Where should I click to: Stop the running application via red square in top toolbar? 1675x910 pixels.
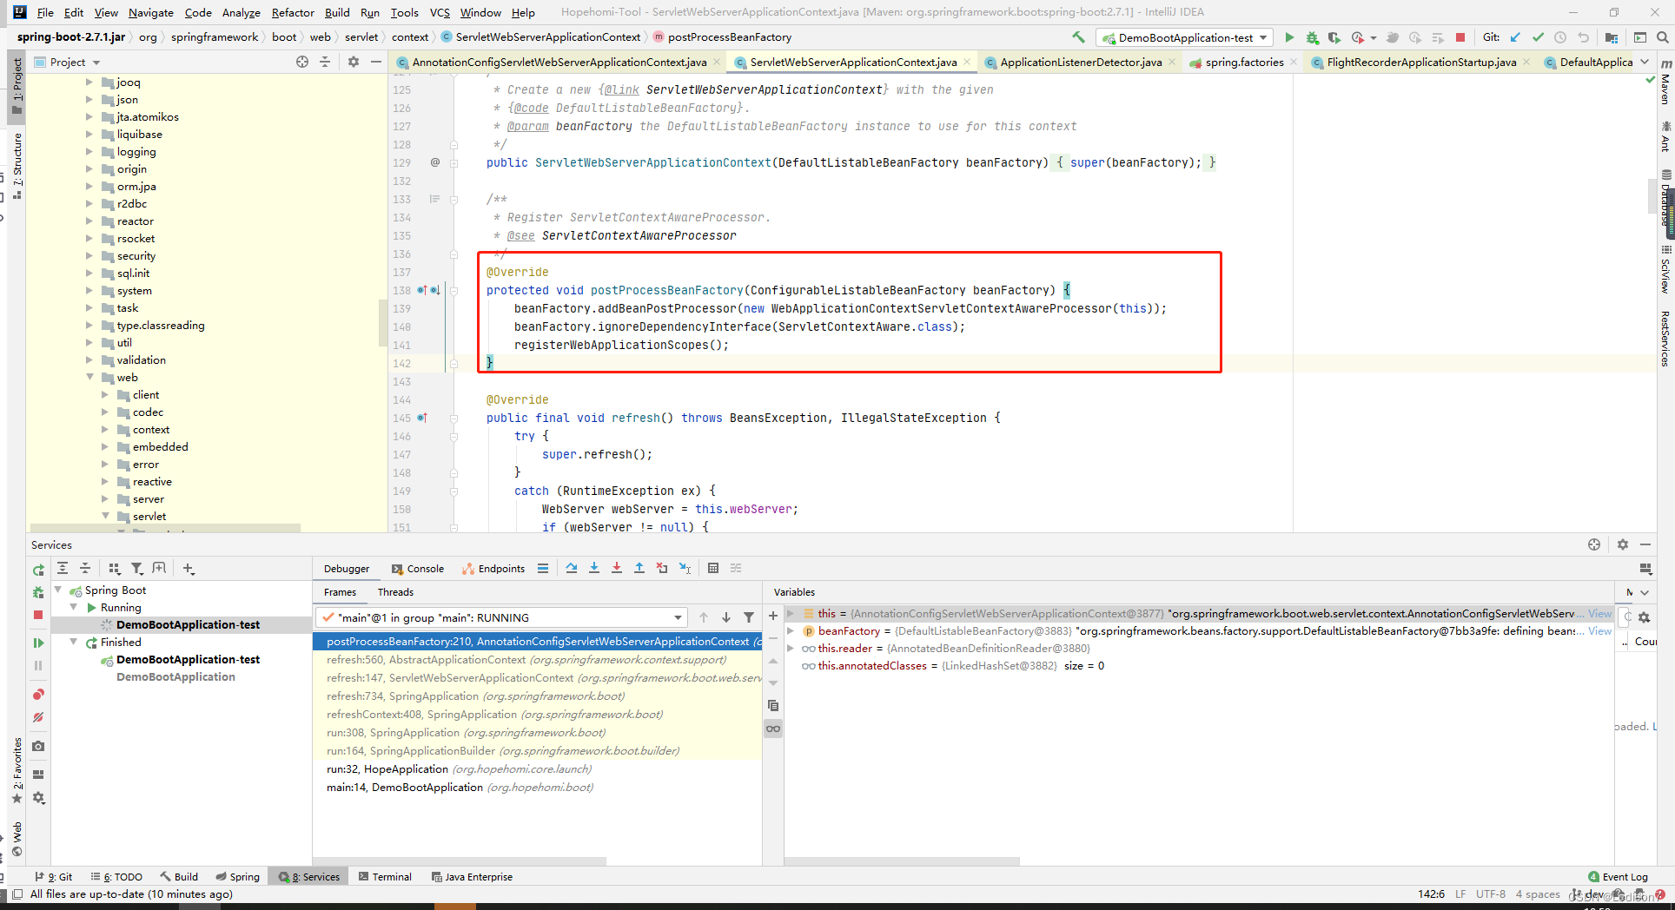tap(1460, 37)
